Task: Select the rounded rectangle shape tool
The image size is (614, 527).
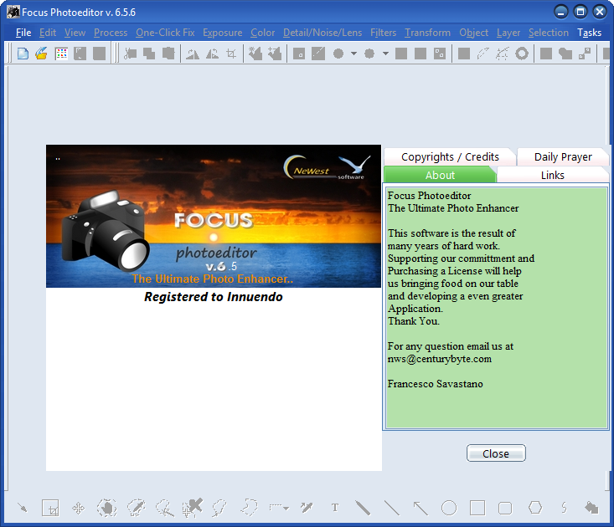Action: 505,509
